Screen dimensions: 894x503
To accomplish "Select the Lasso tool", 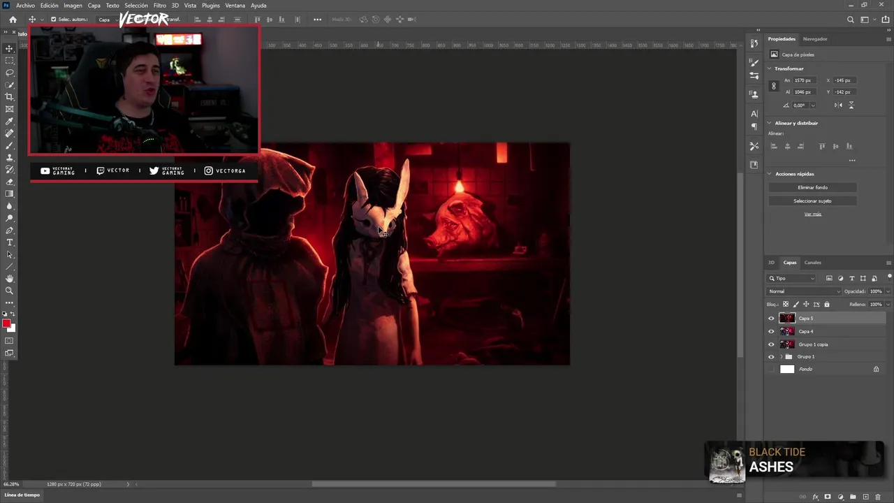I will [x=9, y=73].
